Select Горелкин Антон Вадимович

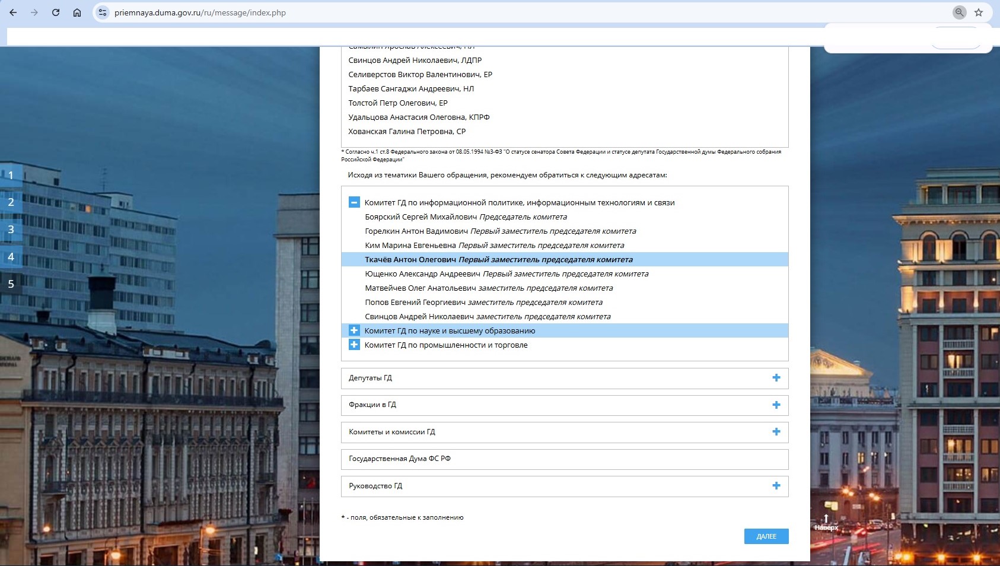(x=500, y=231)
